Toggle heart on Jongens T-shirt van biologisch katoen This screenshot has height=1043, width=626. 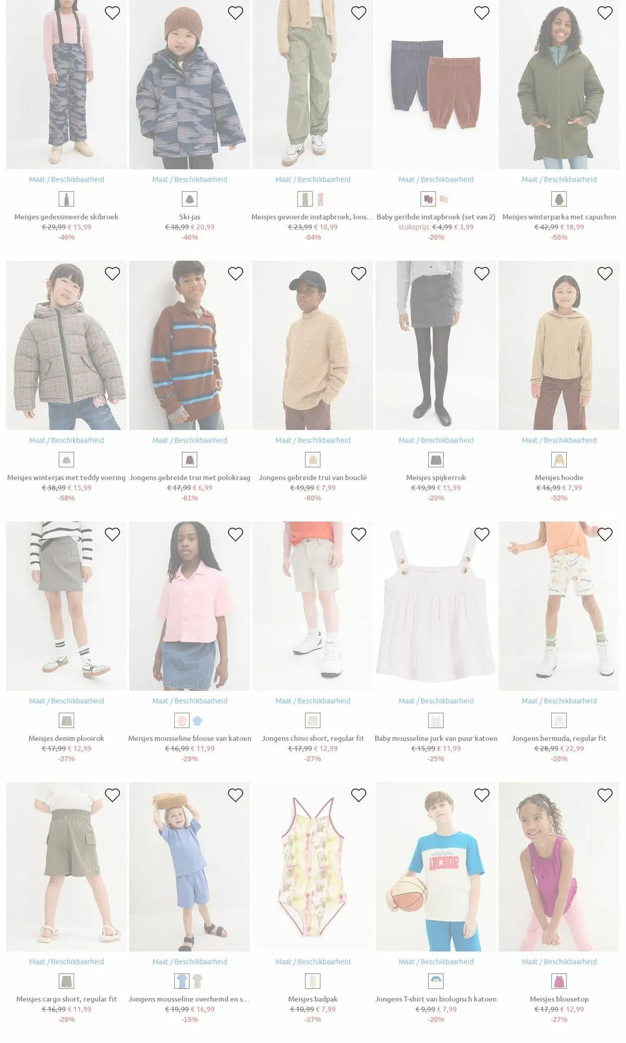482,795
